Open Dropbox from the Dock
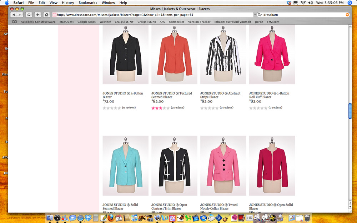The width and height of the screenshot is (357, 223). (x=88, y=218)
